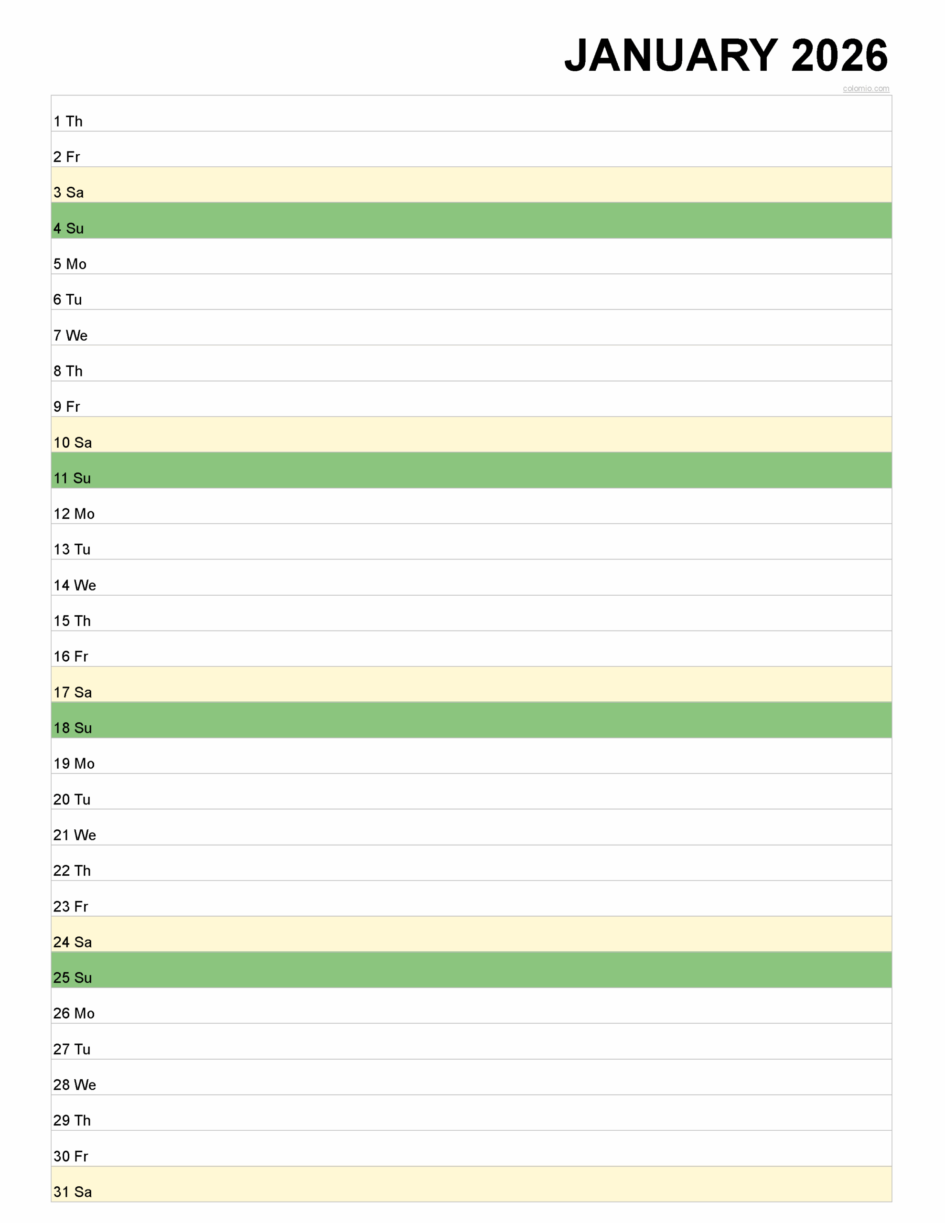Select the 9 Fr row

[x=471, y=399]
